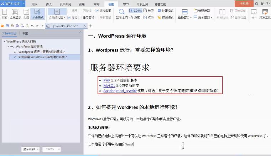Open the 插入 ribbon tab
The width and height of the screenshot is (271, 156).
[49, 4]
